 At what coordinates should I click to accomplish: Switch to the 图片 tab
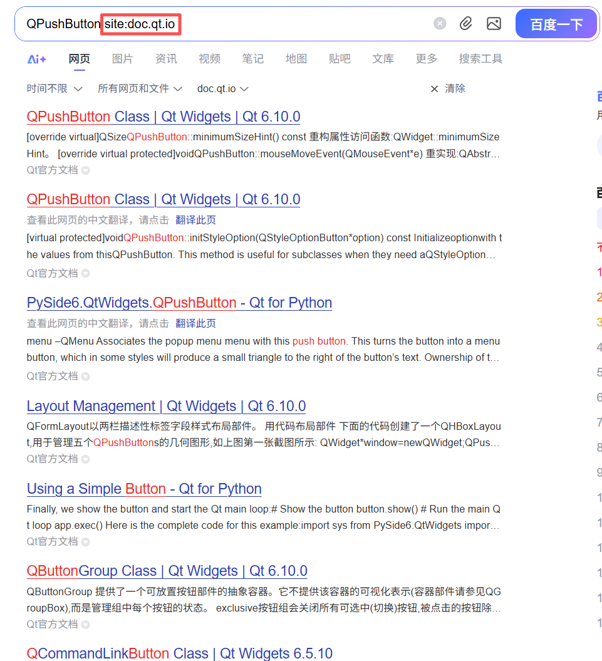click(x=122, y=58)
